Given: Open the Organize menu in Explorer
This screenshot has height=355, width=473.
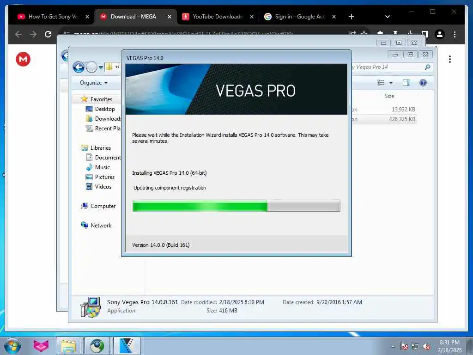Looking at the screenshot, I should [94, 83].
